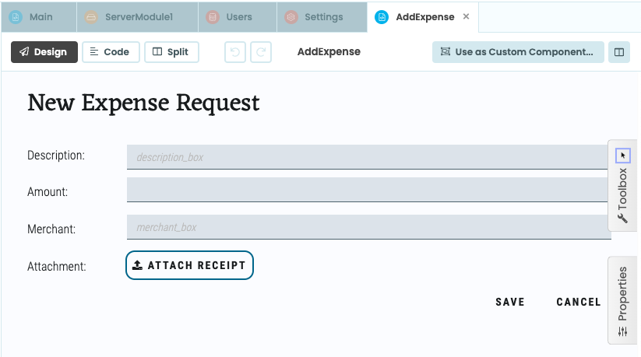Screen dimensions: 641x357
Task: Select the merchant_box input field
Action: [366, 227]
